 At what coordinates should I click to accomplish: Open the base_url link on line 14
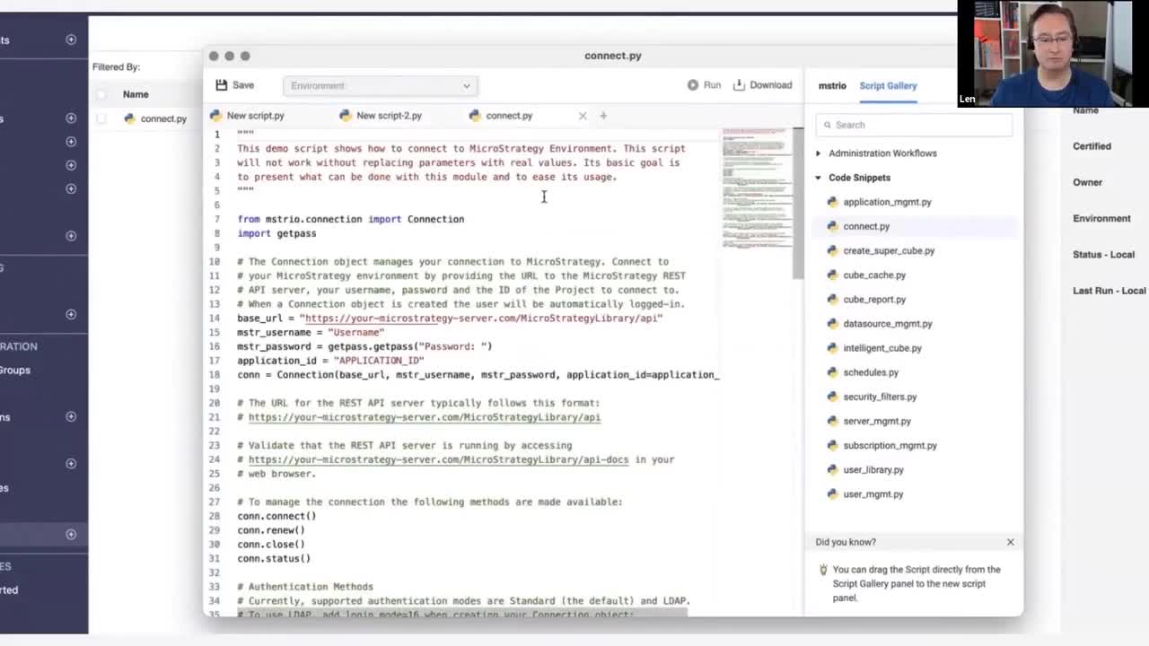coord(481,319)
